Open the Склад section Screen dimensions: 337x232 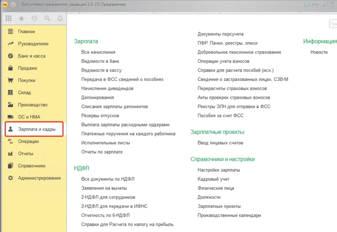click(24, 93)
